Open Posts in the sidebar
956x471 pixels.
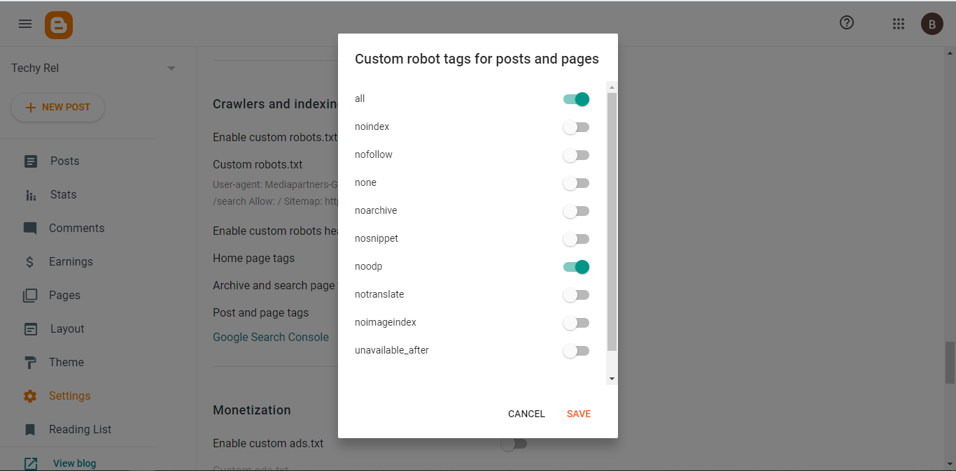click(64, 161)
